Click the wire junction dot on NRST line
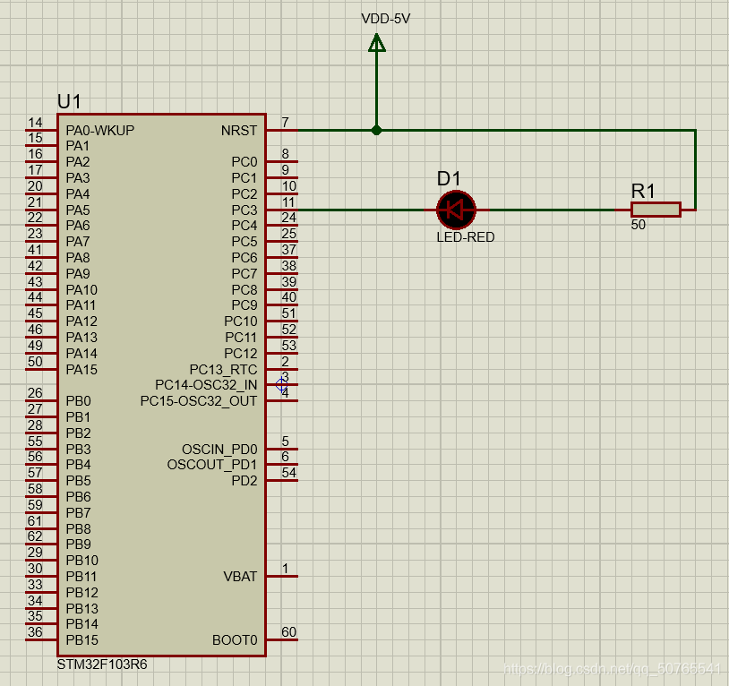 [x=376, y=130]
